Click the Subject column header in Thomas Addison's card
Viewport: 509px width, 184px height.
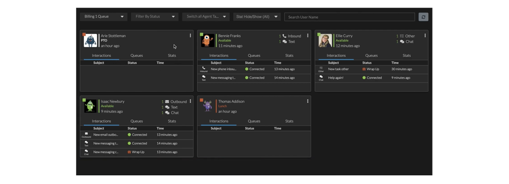point(216,128)
